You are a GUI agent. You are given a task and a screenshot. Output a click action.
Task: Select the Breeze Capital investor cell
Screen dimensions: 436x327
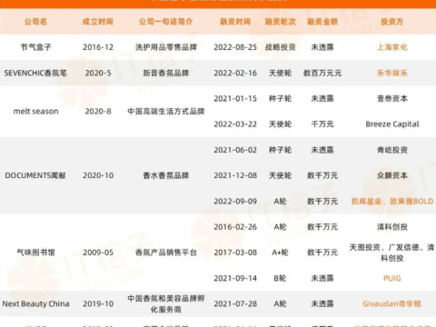(x=392, y=124)
